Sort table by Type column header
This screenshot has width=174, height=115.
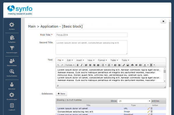134,105
